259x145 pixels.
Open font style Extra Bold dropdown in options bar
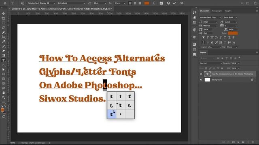pos(72,3)
